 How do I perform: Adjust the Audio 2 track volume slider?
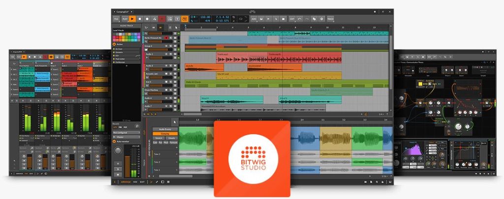[x=161, y=70]
